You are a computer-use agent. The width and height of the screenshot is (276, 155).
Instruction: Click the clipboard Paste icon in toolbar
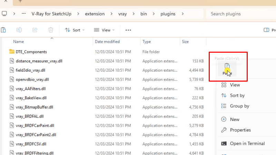[3, 30]
